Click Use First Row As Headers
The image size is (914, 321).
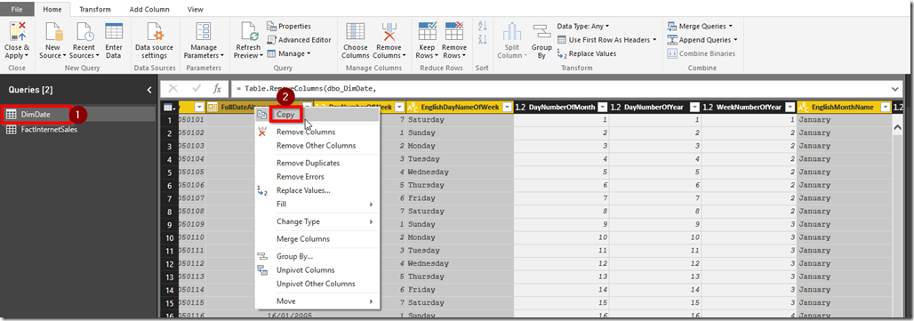click(x=606, y=40)
